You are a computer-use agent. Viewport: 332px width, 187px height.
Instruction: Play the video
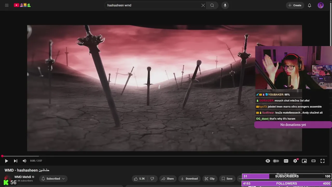(6, 161)
